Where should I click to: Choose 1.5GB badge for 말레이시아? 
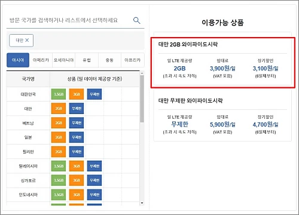pos(59,166)
